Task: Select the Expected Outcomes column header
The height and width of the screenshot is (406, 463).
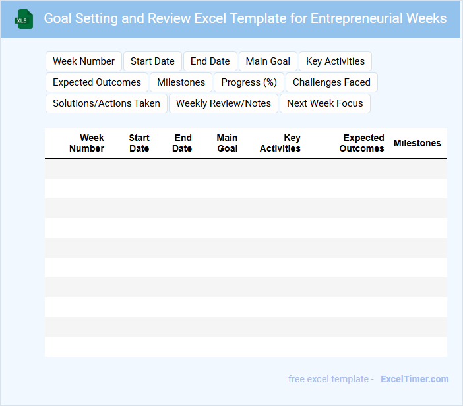Action: (x=362, y=143)
